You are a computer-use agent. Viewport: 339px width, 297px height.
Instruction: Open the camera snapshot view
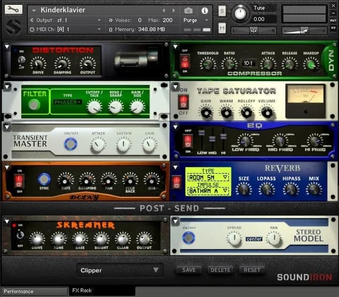point(188,10)
